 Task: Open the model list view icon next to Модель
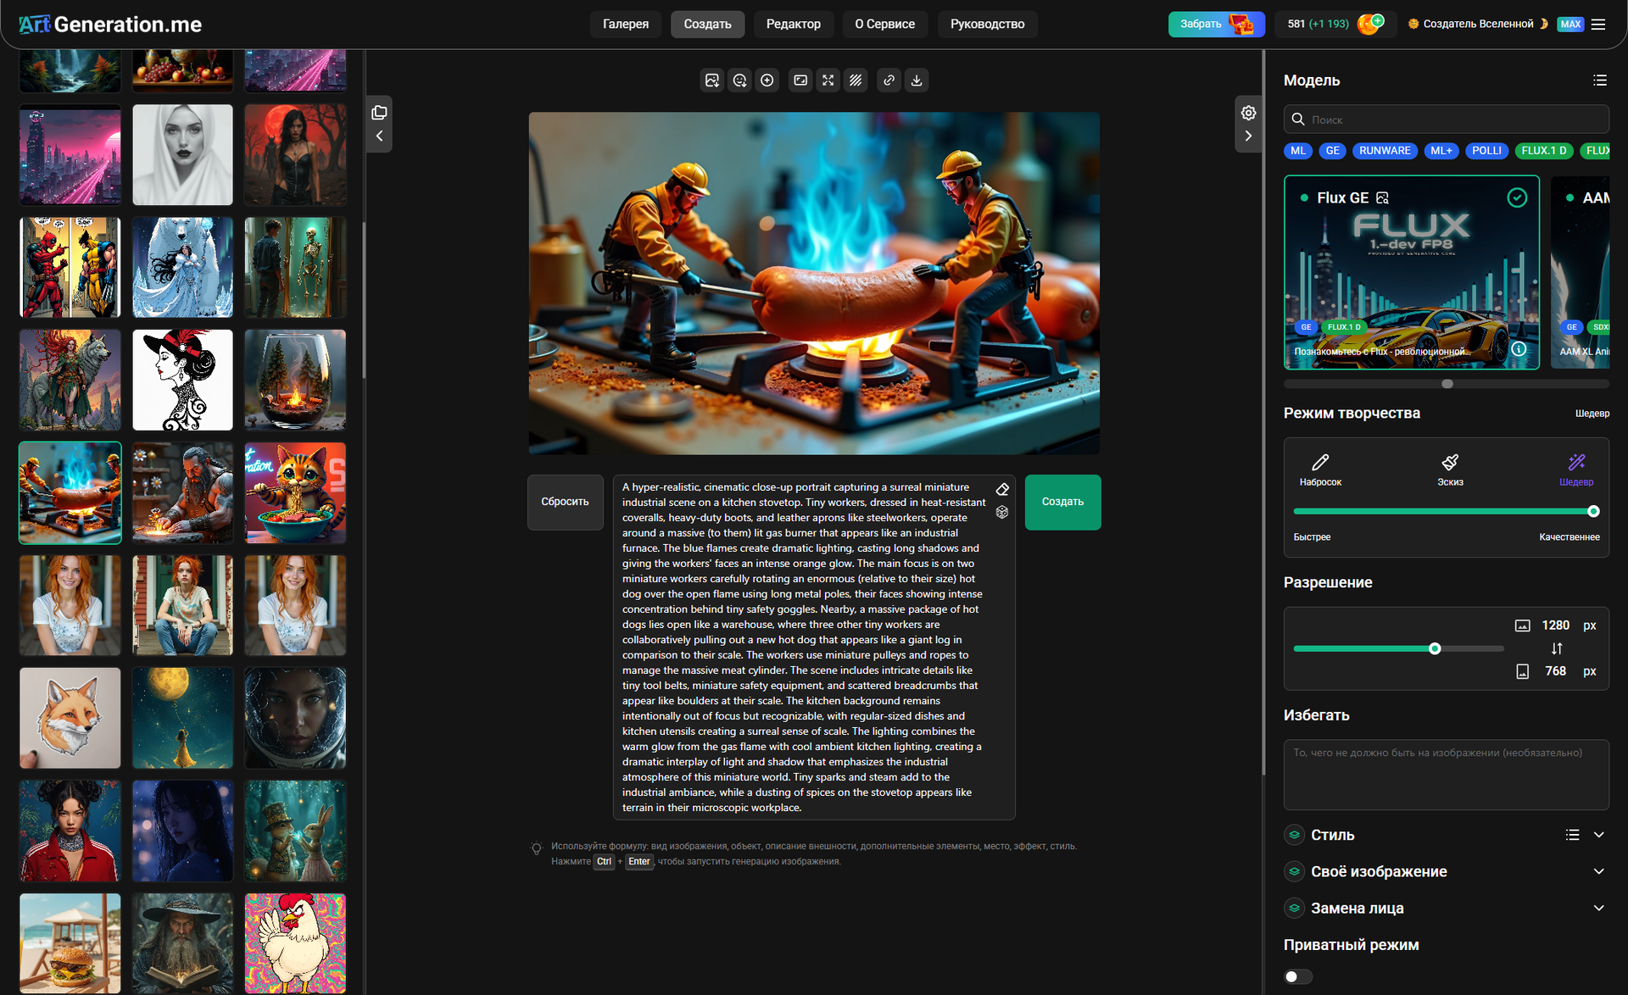click(1600, 81)
